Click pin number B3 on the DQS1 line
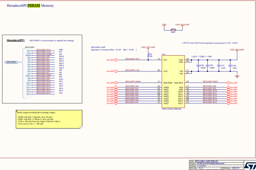 [188, 81]
